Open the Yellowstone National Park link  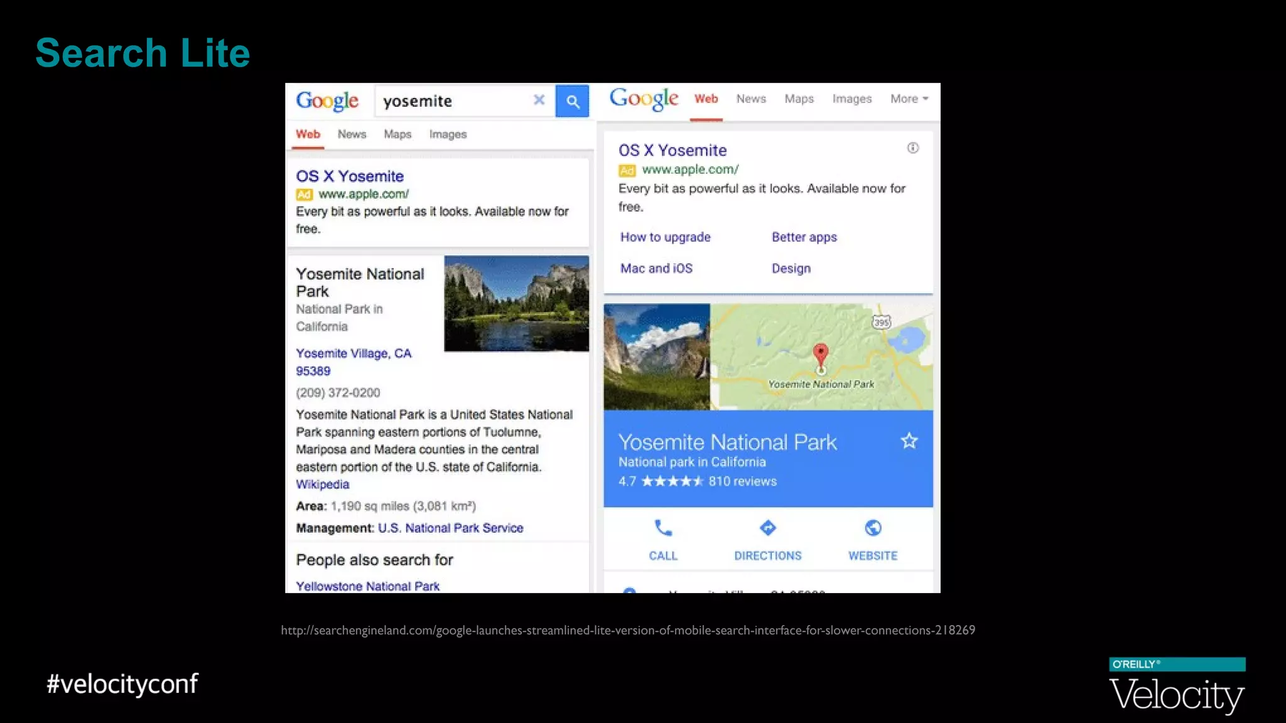pyautogui.click(x=367, y=586)
